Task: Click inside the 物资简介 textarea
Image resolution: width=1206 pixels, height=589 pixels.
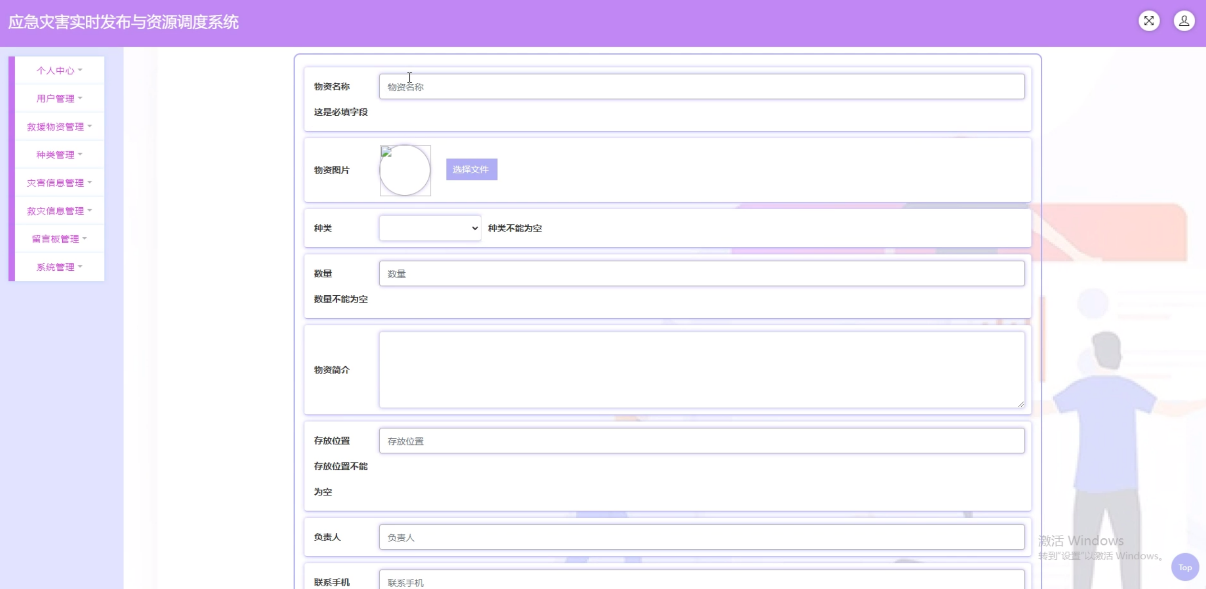Action: (701, 369)
